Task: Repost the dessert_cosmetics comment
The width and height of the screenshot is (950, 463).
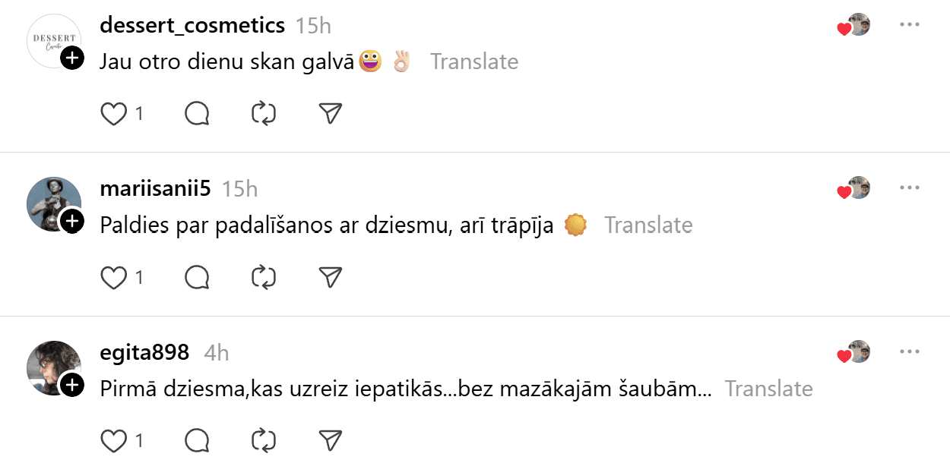Action: 263,114
